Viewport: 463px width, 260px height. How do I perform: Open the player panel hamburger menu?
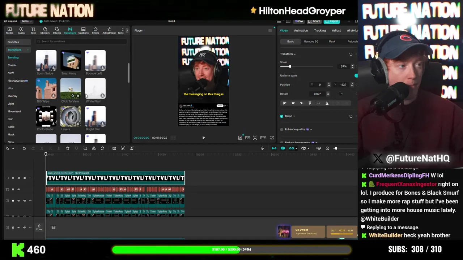pyautogui.click(x=270, y=30)
